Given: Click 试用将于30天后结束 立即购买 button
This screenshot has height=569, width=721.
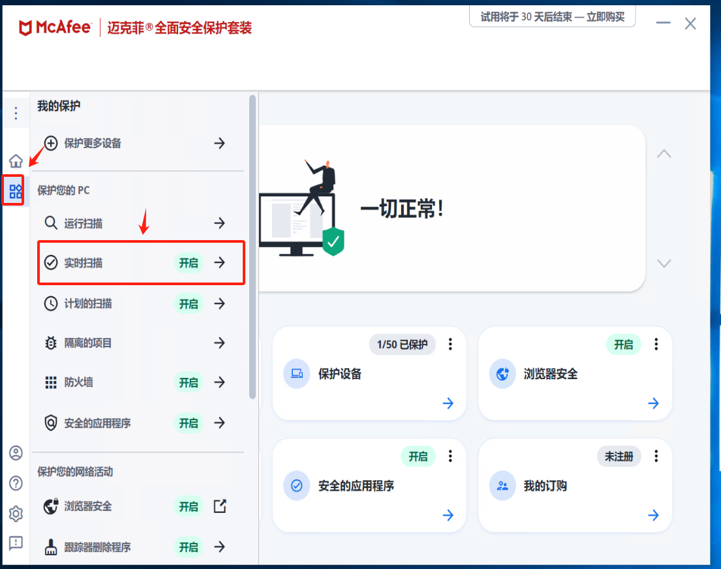Looking at the screenshot, I should (x=552, y=17).
